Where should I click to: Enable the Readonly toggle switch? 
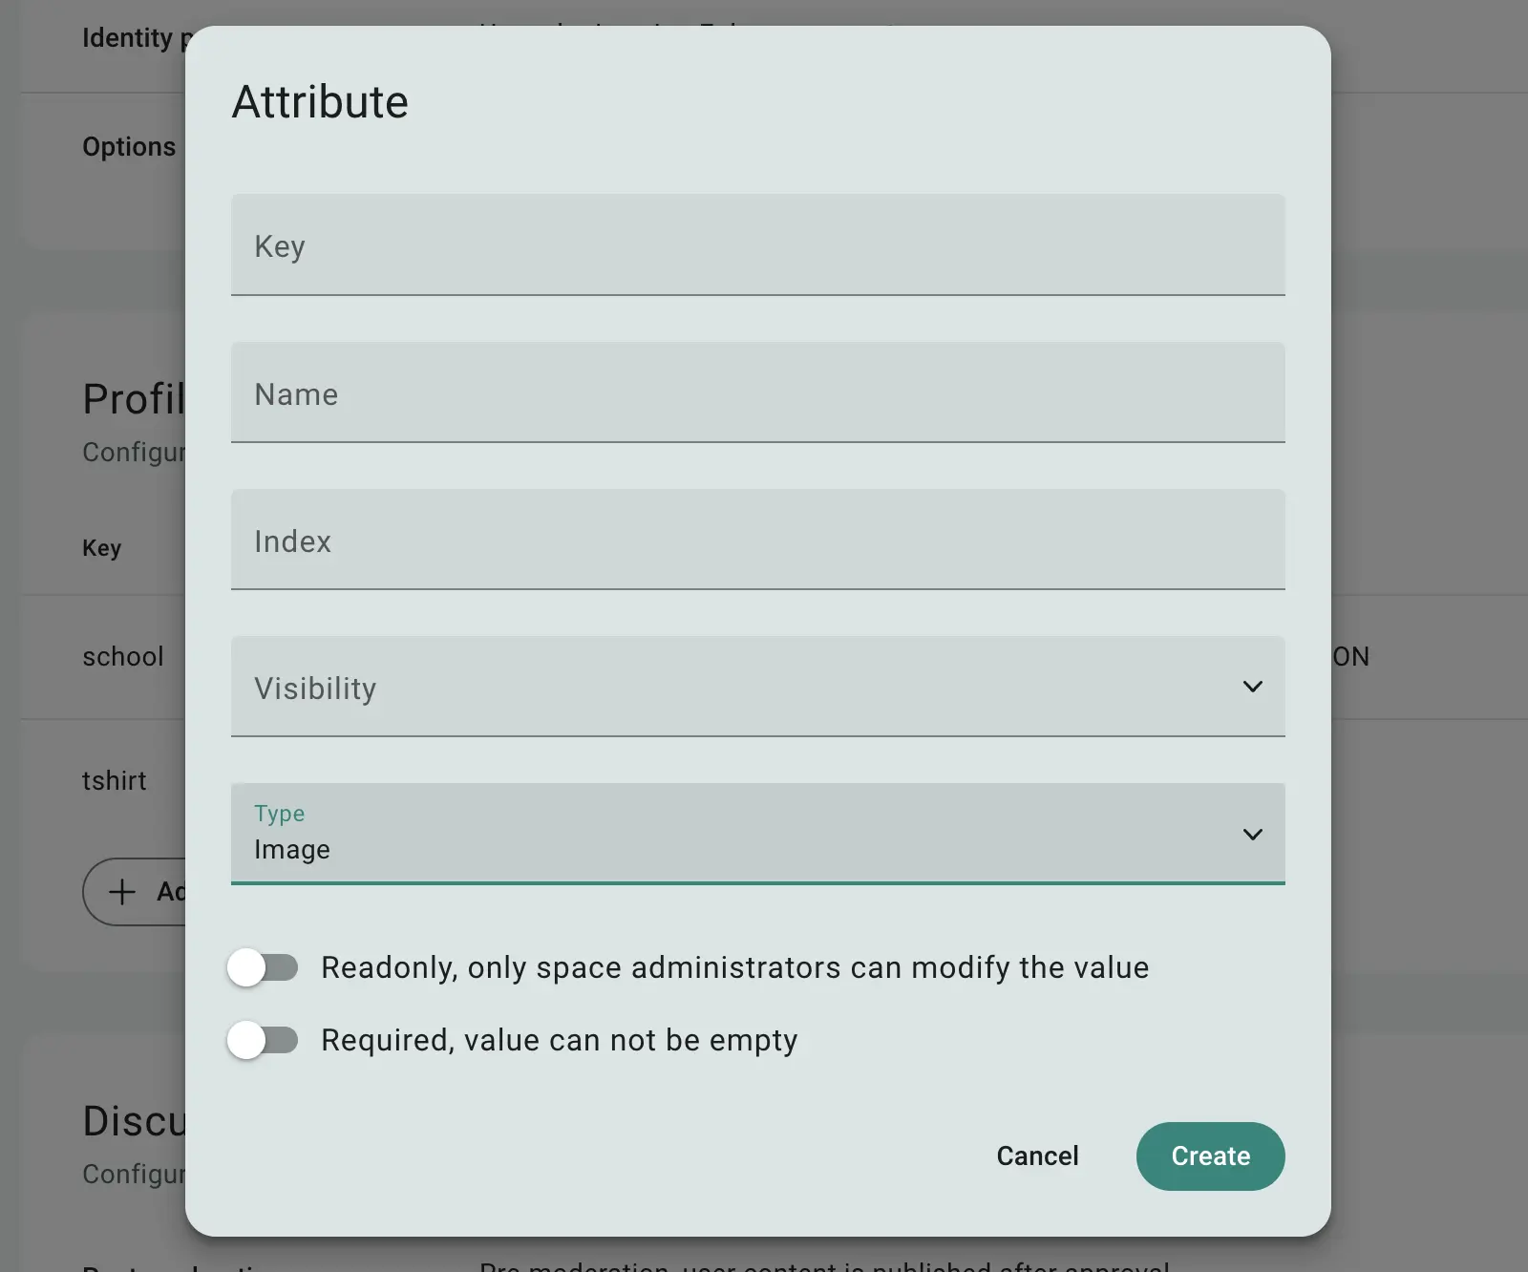tap(263, 967)
